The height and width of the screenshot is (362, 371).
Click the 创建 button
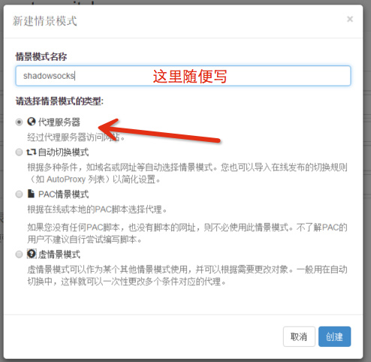334,336
